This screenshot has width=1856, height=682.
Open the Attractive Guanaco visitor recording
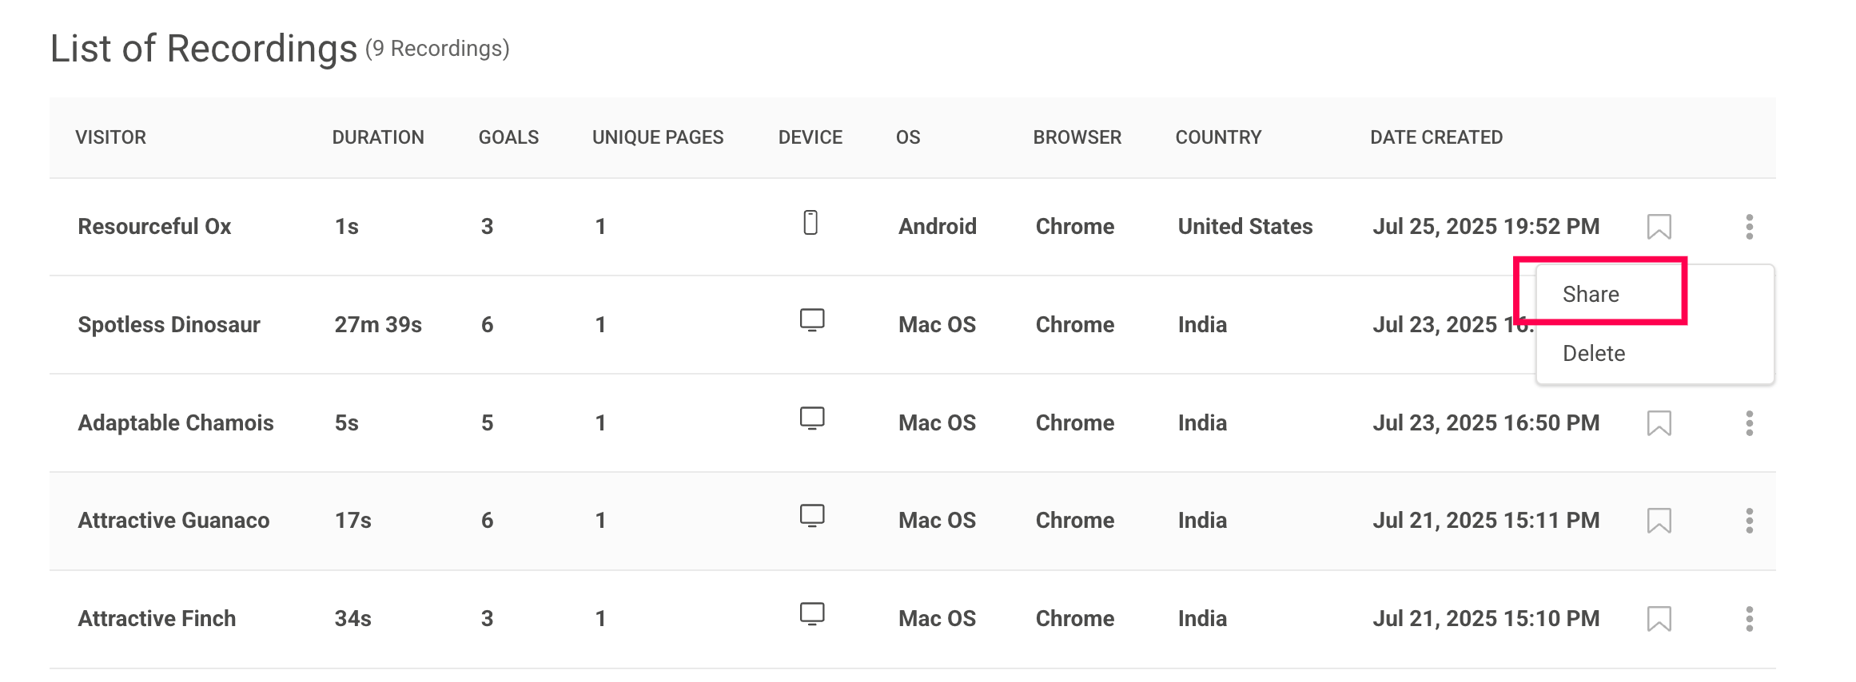tap(173, 521)
